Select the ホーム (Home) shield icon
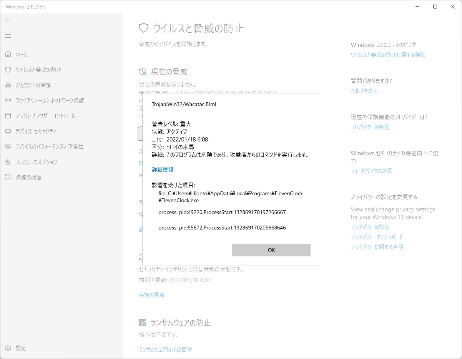This screenshot has height=359, width=462. (x=8, y=54)
